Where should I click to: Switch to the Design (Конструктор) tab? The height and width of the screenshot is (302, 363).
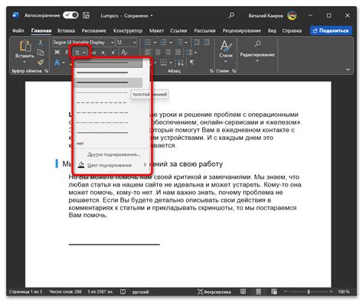click(x=128, y=31)
